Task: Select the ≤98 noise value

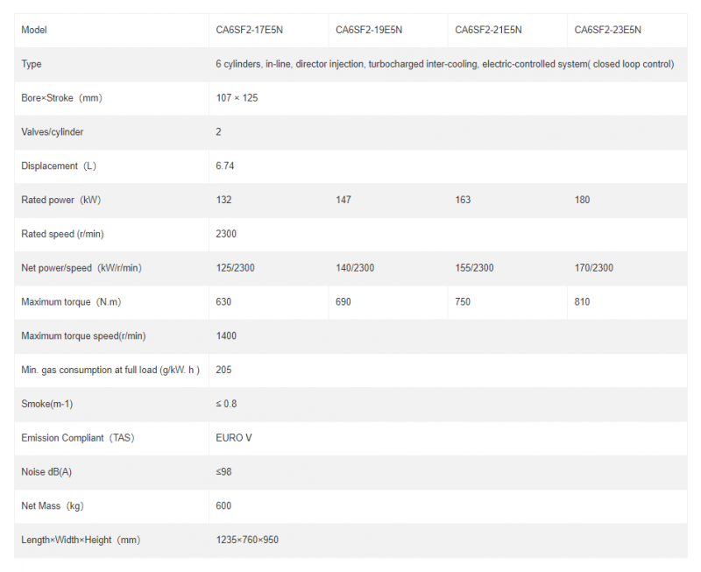Action: (223, 472)
